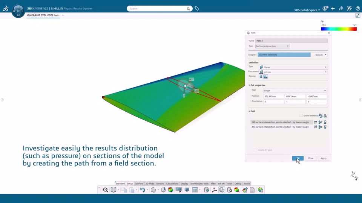Image resolution: width=362 pixels, height=203 pixels.
Task: Click the database with gear icon
Action: coord(230,190)
